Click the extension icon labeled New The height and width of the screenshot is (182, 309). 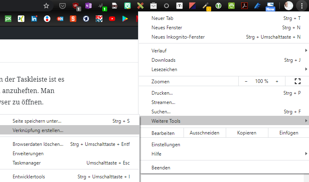[x=270, y=6]
